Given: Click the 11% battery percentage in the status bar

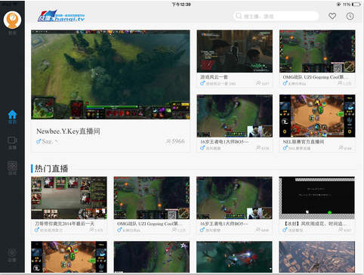Looking at the screenshot, I should (x=347, y=5).
